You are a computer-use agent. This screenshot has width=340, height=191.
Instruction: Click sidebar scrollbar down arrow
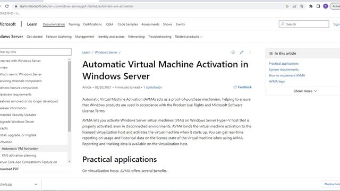click(70, 161)
